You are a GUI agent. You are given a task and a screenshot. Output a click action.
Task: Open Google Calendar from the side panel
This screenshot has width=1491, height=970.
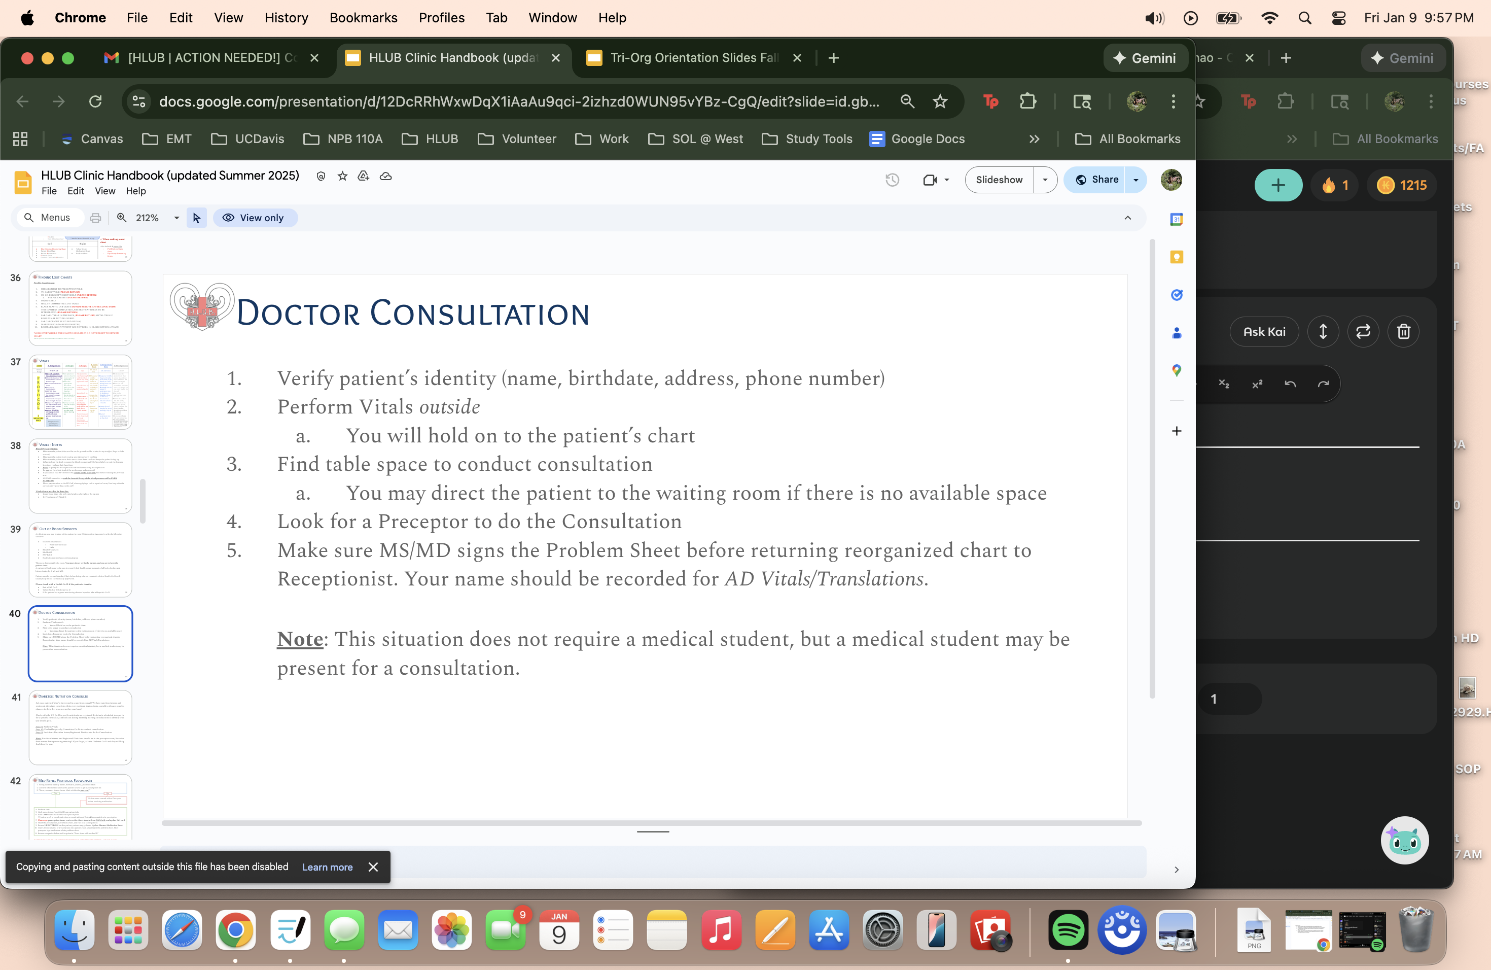(x=1177, y=219)
